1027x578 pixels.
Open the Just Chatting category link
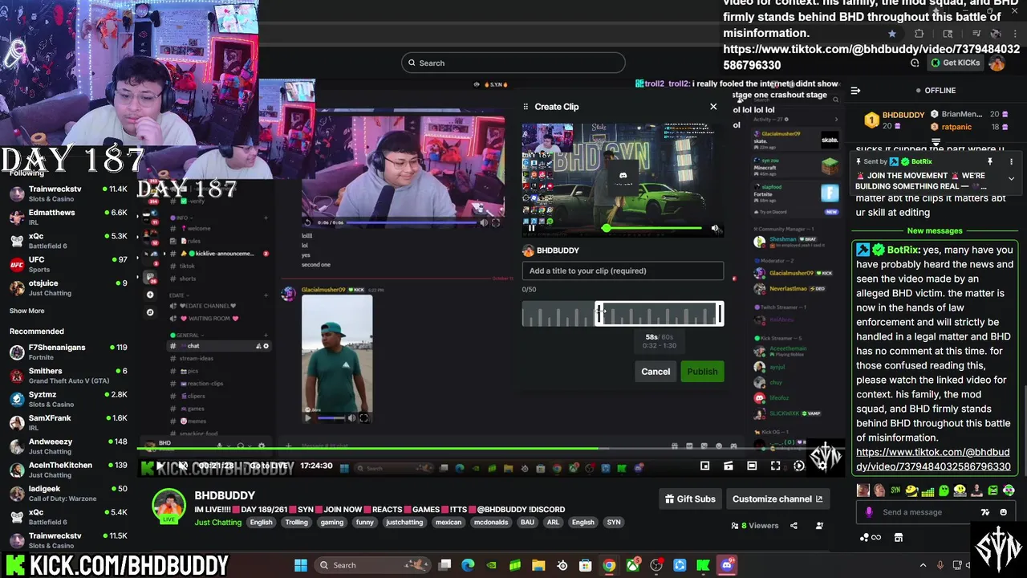pos(217,523)
